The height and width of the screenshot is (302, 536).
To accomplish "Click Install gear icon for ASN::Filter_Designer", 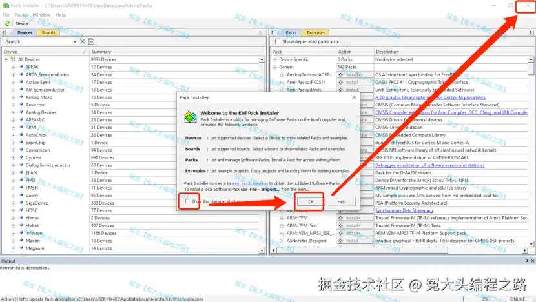I will pyautogui.click(x=340, y=241).
